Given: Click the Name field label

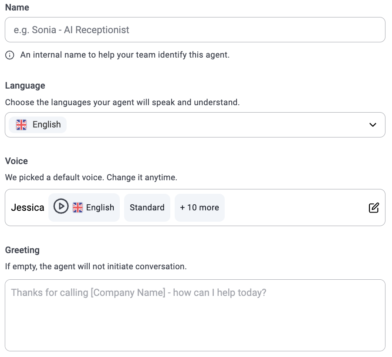Looking at the screenshot, I should 17,8.
